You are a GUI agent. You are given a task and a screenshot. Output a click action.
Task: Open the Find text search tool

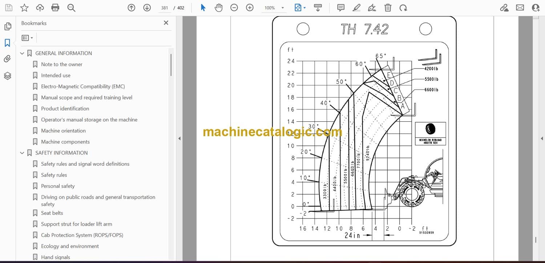click(71, 8)
